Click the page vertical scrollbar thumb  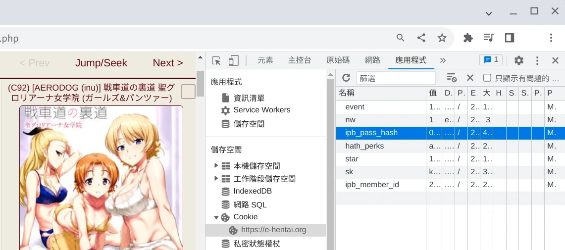coord(200,83)
